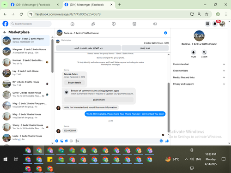231x173 pixels.
Task: Click the browser address bar URL
Action: pos(68,14)
